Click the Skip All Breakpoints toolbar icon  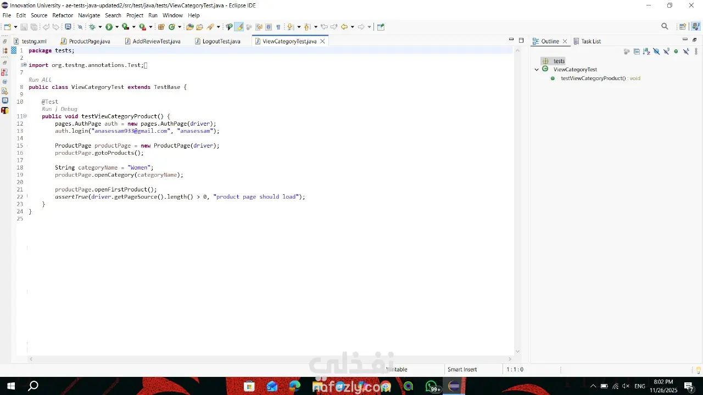pyautogui.click(x=80, y=27)
